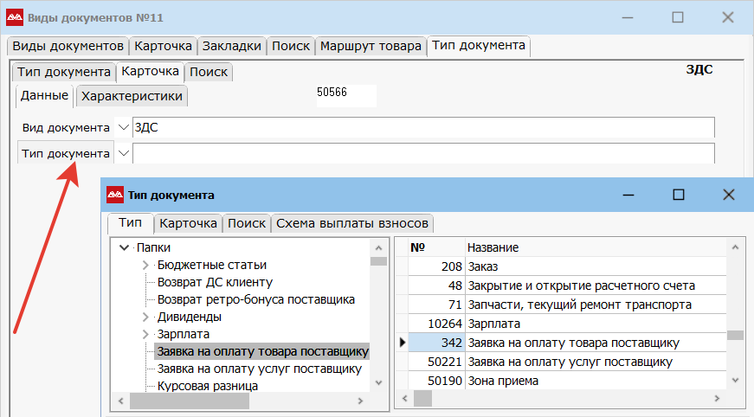The height and width of the screenshot is (417, 754).
Task: Open the Схема выплаты взносов tab
Action: point(351,223)
